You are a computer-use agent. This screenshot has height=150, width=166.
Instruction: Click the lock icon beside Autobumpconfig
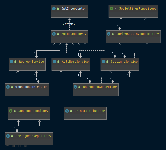[x=58, y=34]
